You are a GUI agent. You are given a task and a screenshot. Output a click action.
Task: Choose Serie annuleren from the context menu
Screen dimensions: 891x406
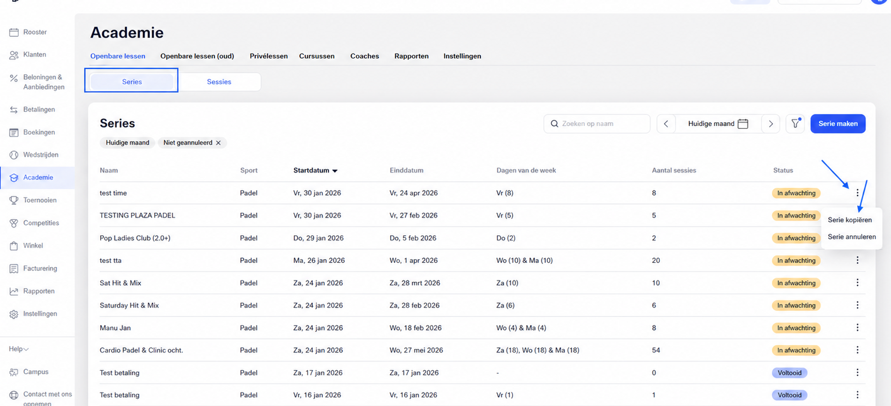tap(852, 237)
